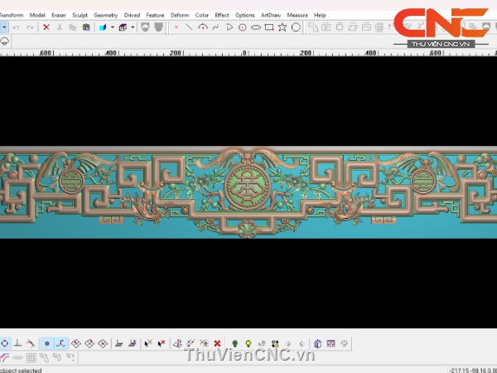Open the Sculpt menu
The height and width of the screenshot is (373, 497).
coord(80,15)
